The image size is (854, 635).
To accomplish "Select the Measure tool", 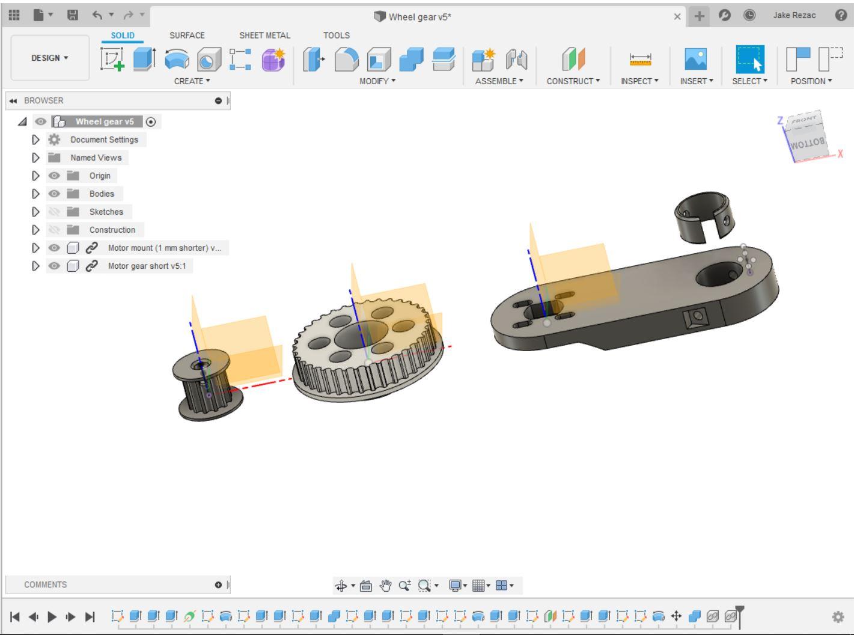I will pyautogui.click(x=640, y=60).
